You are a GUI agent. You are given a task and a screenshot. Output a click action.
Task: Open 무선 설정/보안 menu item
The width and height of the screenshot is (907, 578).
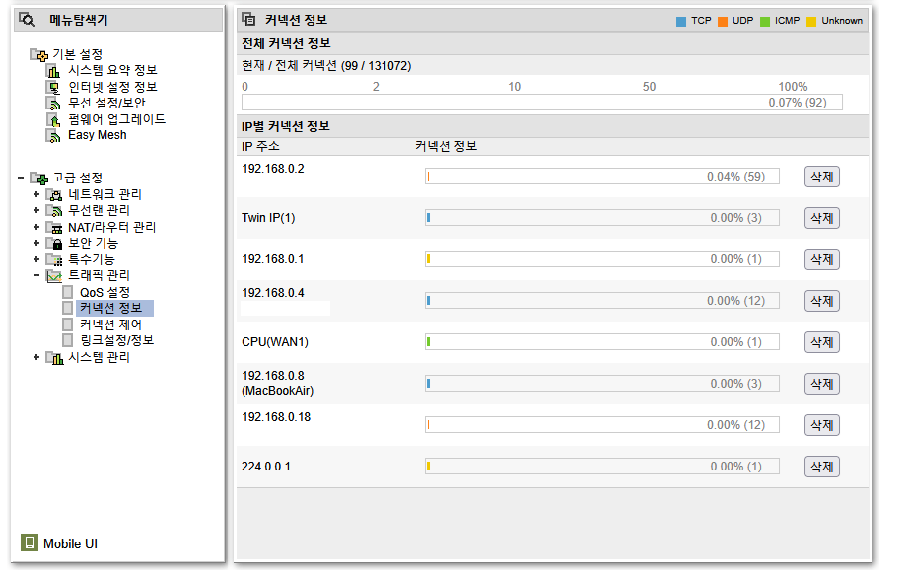pos(107,103)
